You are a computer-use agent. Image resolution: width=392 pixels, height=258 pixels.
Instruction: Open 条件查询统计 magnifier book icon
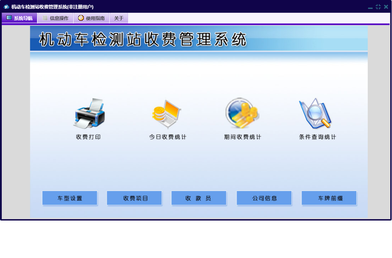[315, 113]
